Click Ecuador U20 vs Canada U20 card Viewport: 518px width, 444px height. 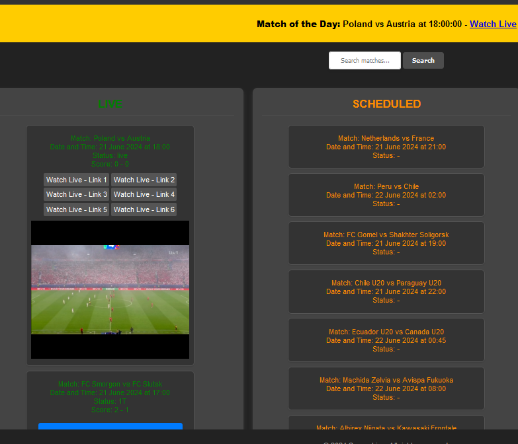386,340
